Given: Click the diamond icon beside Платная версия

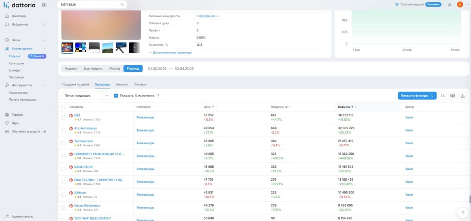Looking at the screenshot, I should point(397,5).
